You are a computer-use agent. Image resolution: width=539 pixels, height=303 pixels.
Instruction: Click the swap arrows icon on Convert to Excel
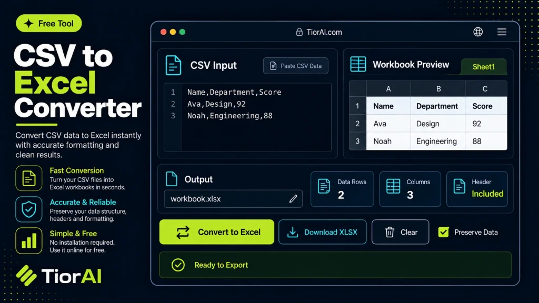pos(183,232)
